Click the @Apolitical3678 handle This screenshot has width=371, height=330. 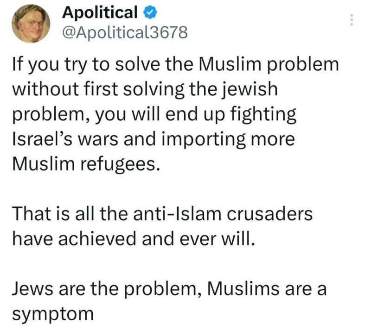tap(125, 32)
